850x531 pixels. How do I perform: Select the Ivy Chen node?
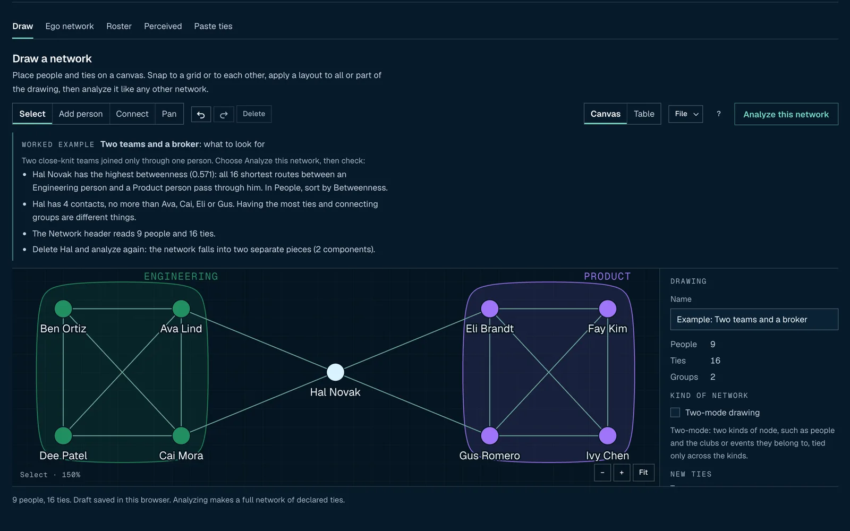point(608,435)
